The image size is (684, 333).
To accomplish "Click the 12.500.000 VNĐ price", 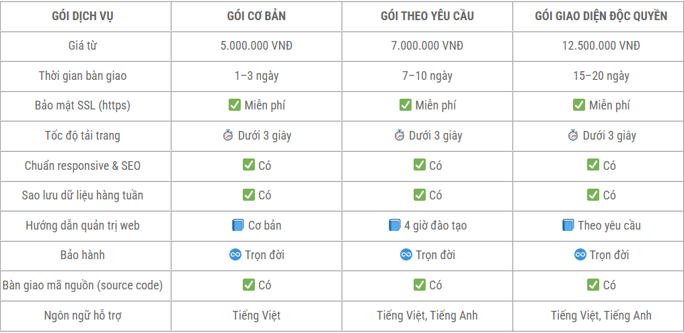I will pos(601,46).
